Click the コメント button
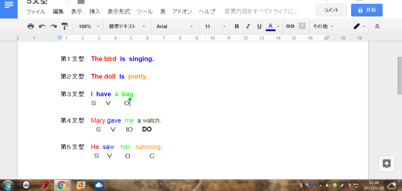The width and height of the screenshot is (402, 191). click(x=331, y=10)
